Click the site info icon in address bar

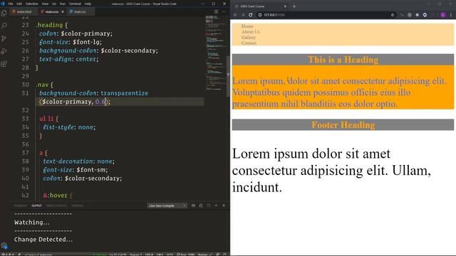[260, 15]
